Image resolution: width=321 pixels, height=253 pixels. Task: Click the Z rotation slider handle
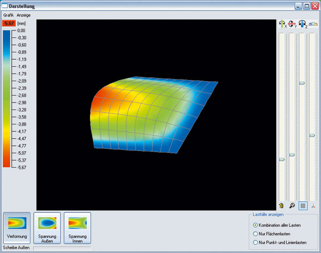302,83
